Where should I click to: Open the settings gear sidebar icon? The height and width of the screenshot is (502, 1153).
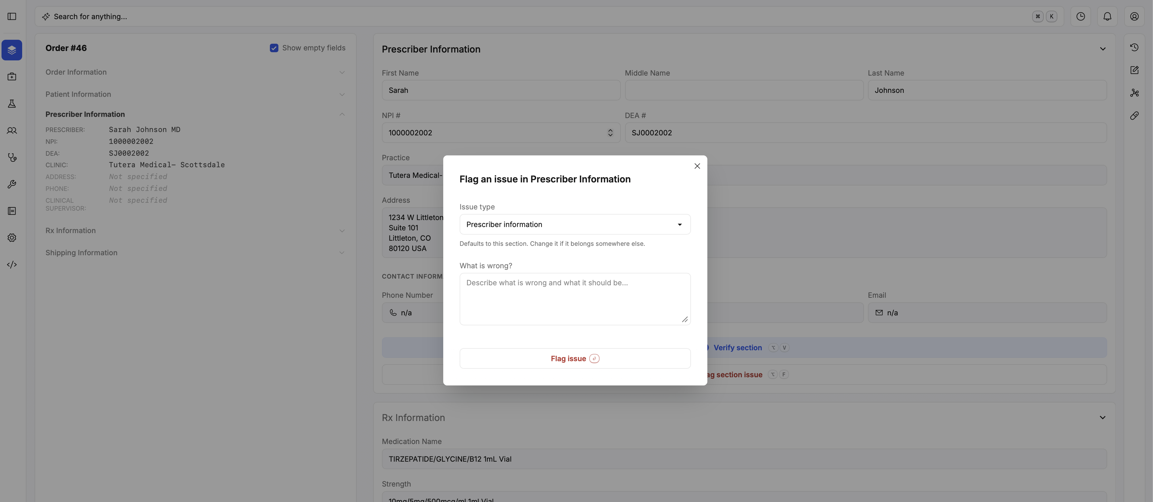12,238
